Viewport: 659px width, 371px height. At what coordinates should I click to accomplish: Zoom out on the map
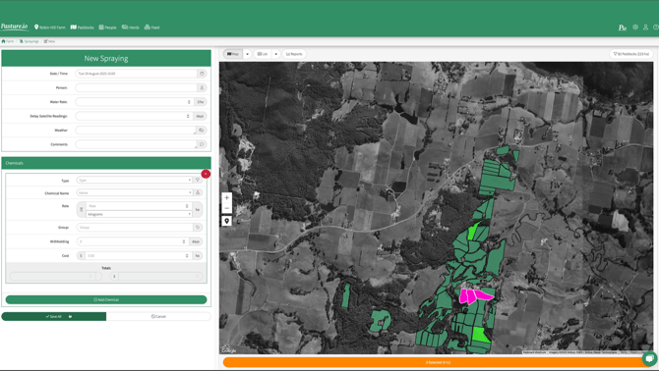coord(226,208)
